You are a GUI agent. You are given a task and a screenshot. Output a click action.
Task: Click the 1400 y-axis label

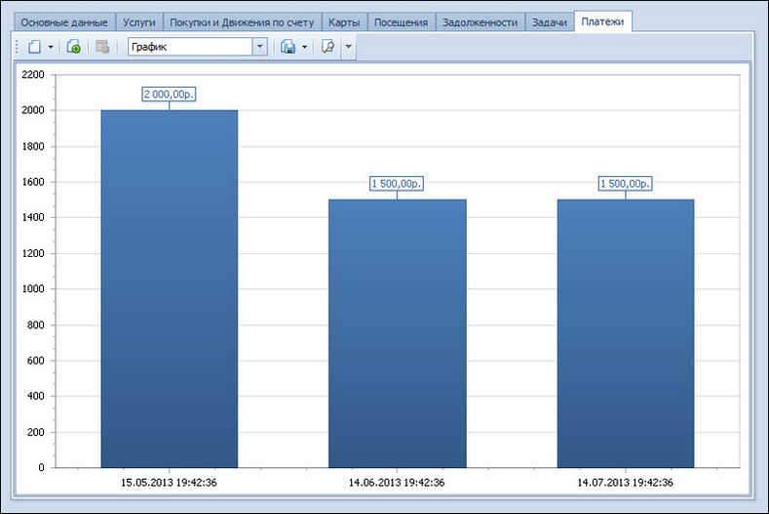[33, 217]
